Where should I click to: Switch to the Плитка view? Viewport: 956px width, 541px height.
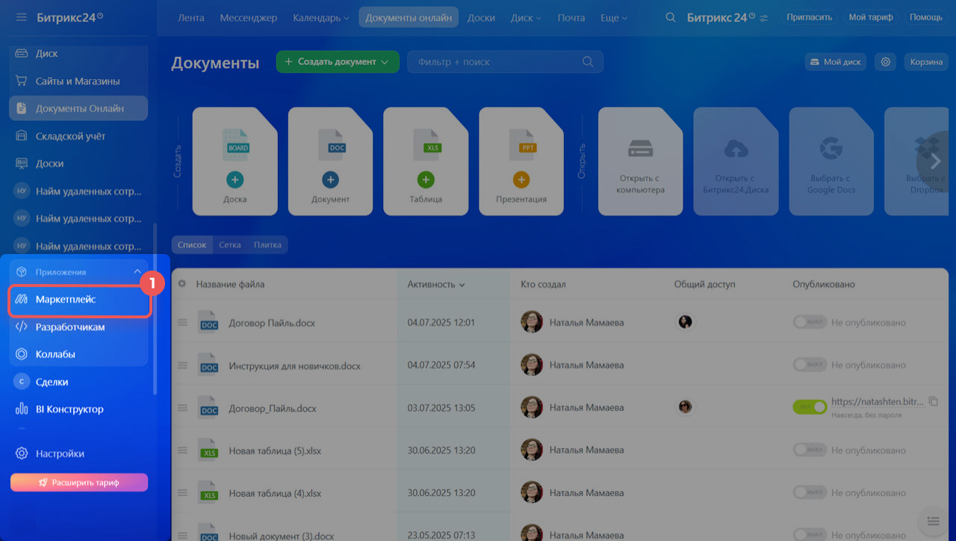tap(267, 245)
